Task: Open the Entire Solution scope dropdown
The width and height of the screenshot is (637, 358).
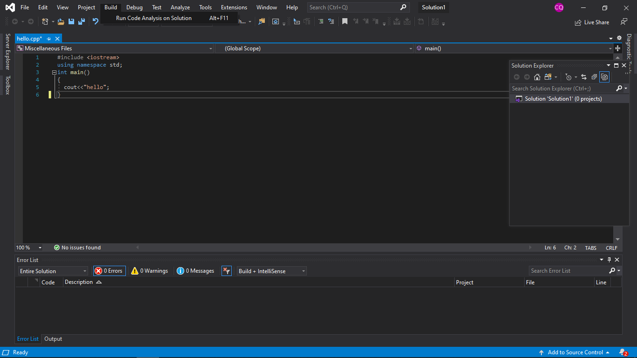Action: point(53,271)
